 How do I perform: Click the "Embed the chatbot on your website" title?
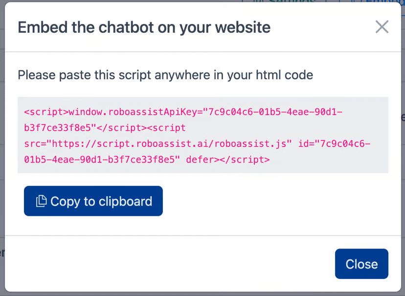pos(144,27)
